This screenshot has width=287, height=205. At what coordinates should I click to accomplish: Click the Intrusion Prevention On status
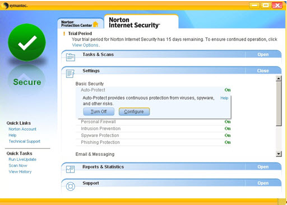[228, 128]
